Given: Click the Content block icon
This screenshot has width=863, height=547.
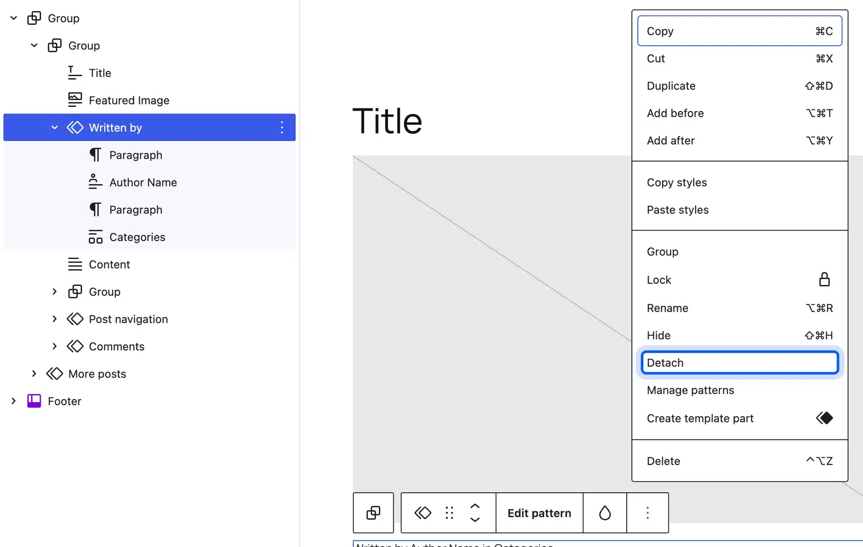Looking at the screenshot, I should pos(75,264).
